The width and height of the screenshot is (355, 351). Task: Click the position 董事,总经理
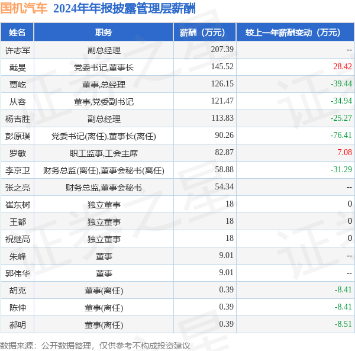click(x=104, y=85)
